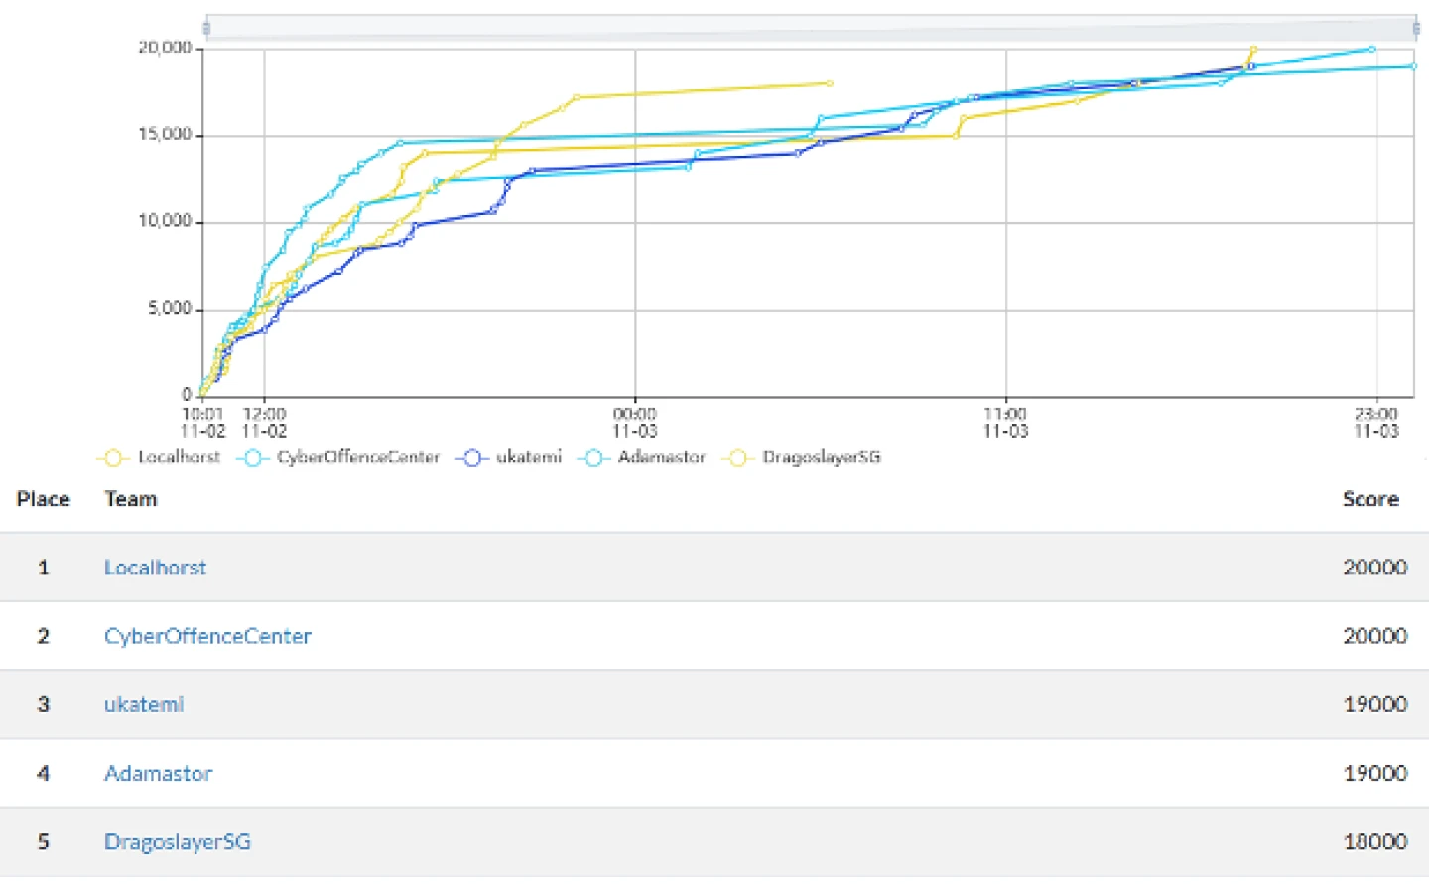Open the Localhorst team link in table
This screenshot has height=884, width=1429.
click(x=155, y=568)
